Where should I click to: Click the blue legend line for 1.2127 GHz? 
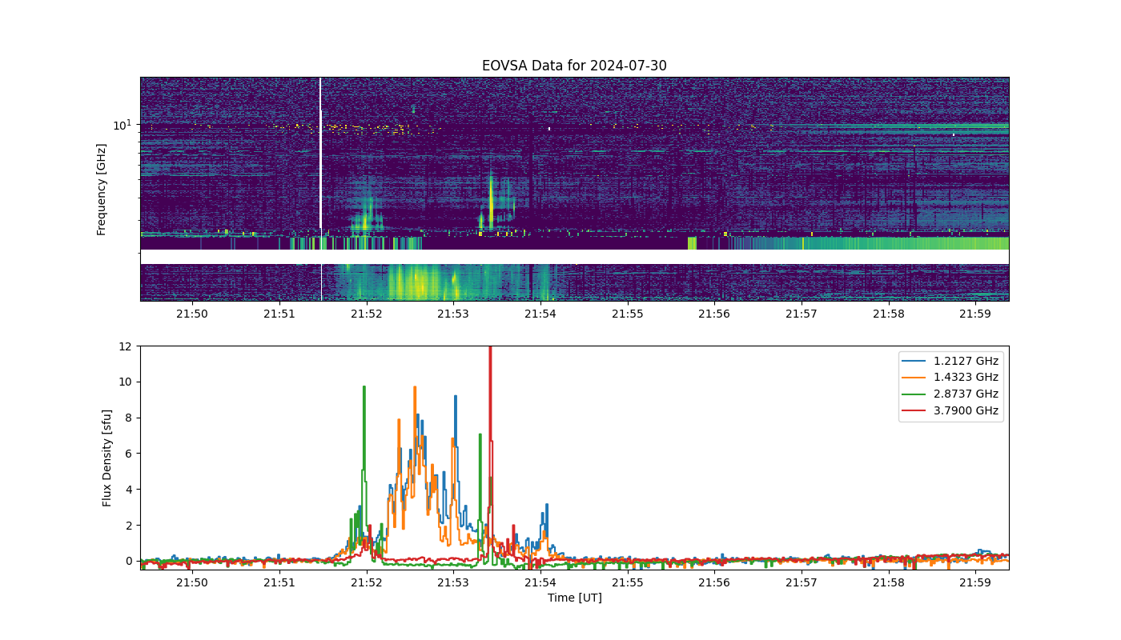(914, 361)
